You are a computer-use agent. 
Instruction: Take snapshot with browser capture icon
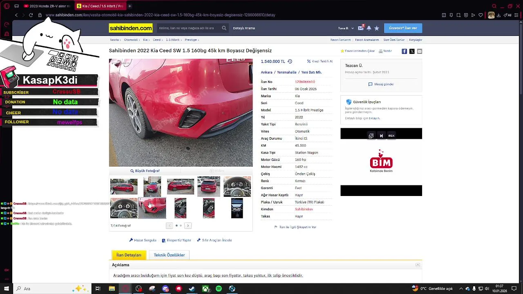[458, 15]
